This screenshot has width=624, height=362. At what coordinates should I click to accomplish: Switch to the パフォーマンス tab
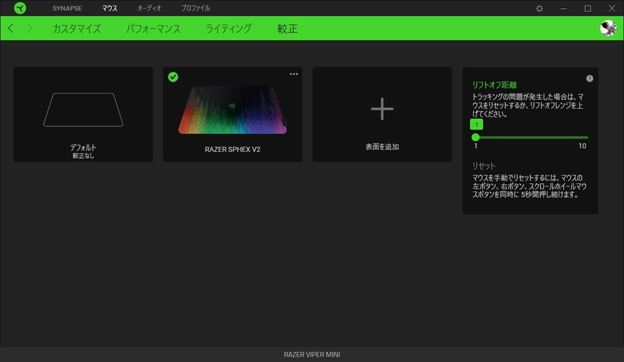[x=153, y=29]
